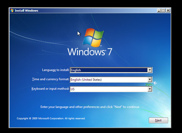This screenshot has height=133, width=182.
Task: Open the Time and currency format dropdown arrow
Action: point(150,80)
